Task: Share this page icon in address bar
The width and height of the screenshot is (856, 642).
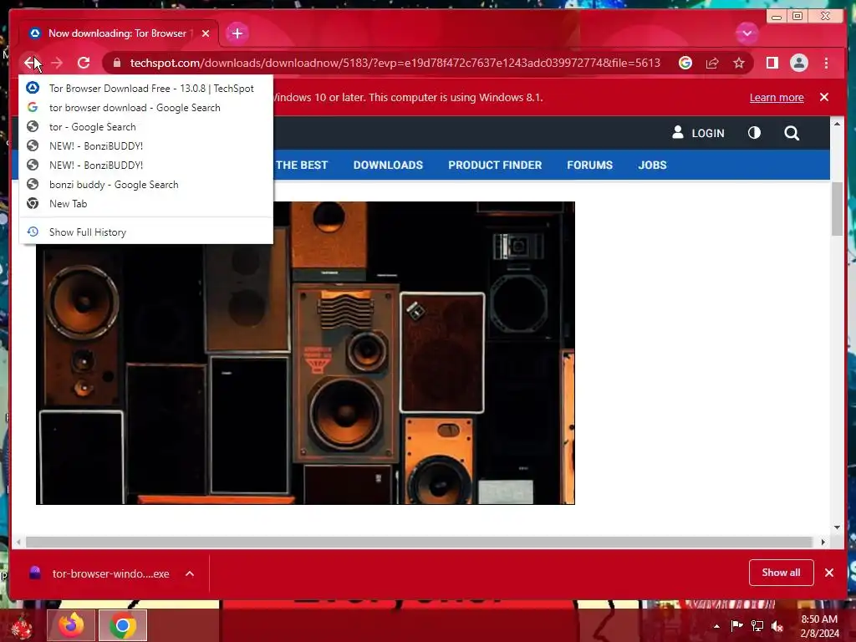Action: tap(712, 63)
